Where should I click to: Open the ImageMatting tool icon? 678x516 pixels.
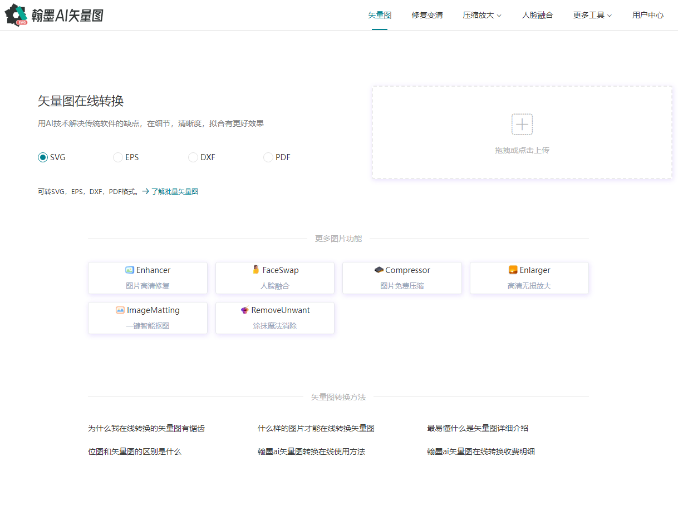(120, 310)
